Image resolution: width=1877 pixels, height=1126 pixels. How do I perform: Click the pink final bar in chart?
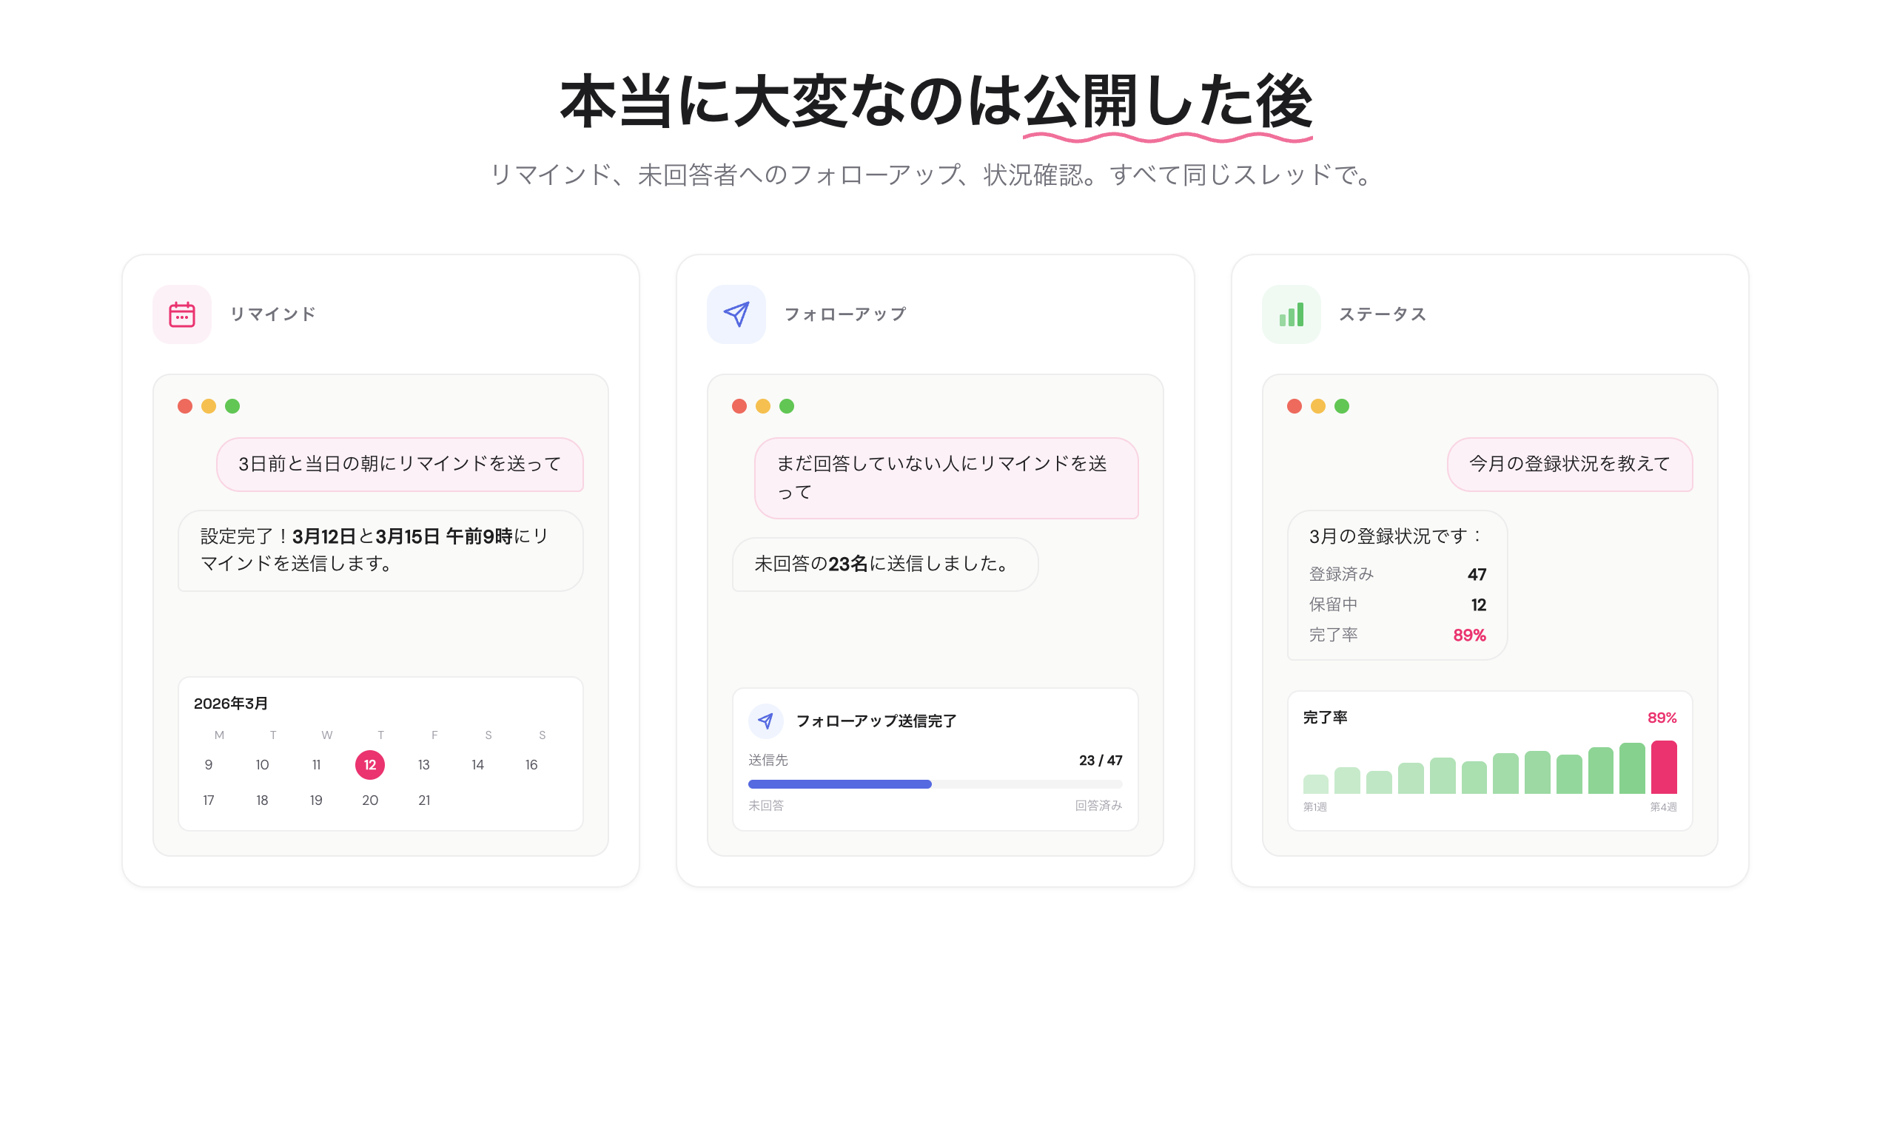click(x=1663, y=766)
